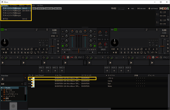Click power icon of first FX1 effect slot
This screenshot has width=170, height=110.
[2, 57]
